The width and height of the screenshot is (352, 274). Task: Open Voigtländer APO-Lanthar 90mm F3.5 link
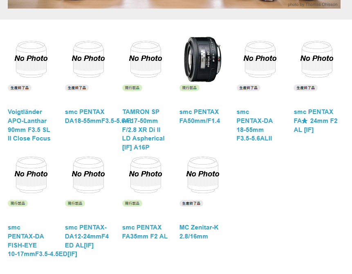click(29, 125)
